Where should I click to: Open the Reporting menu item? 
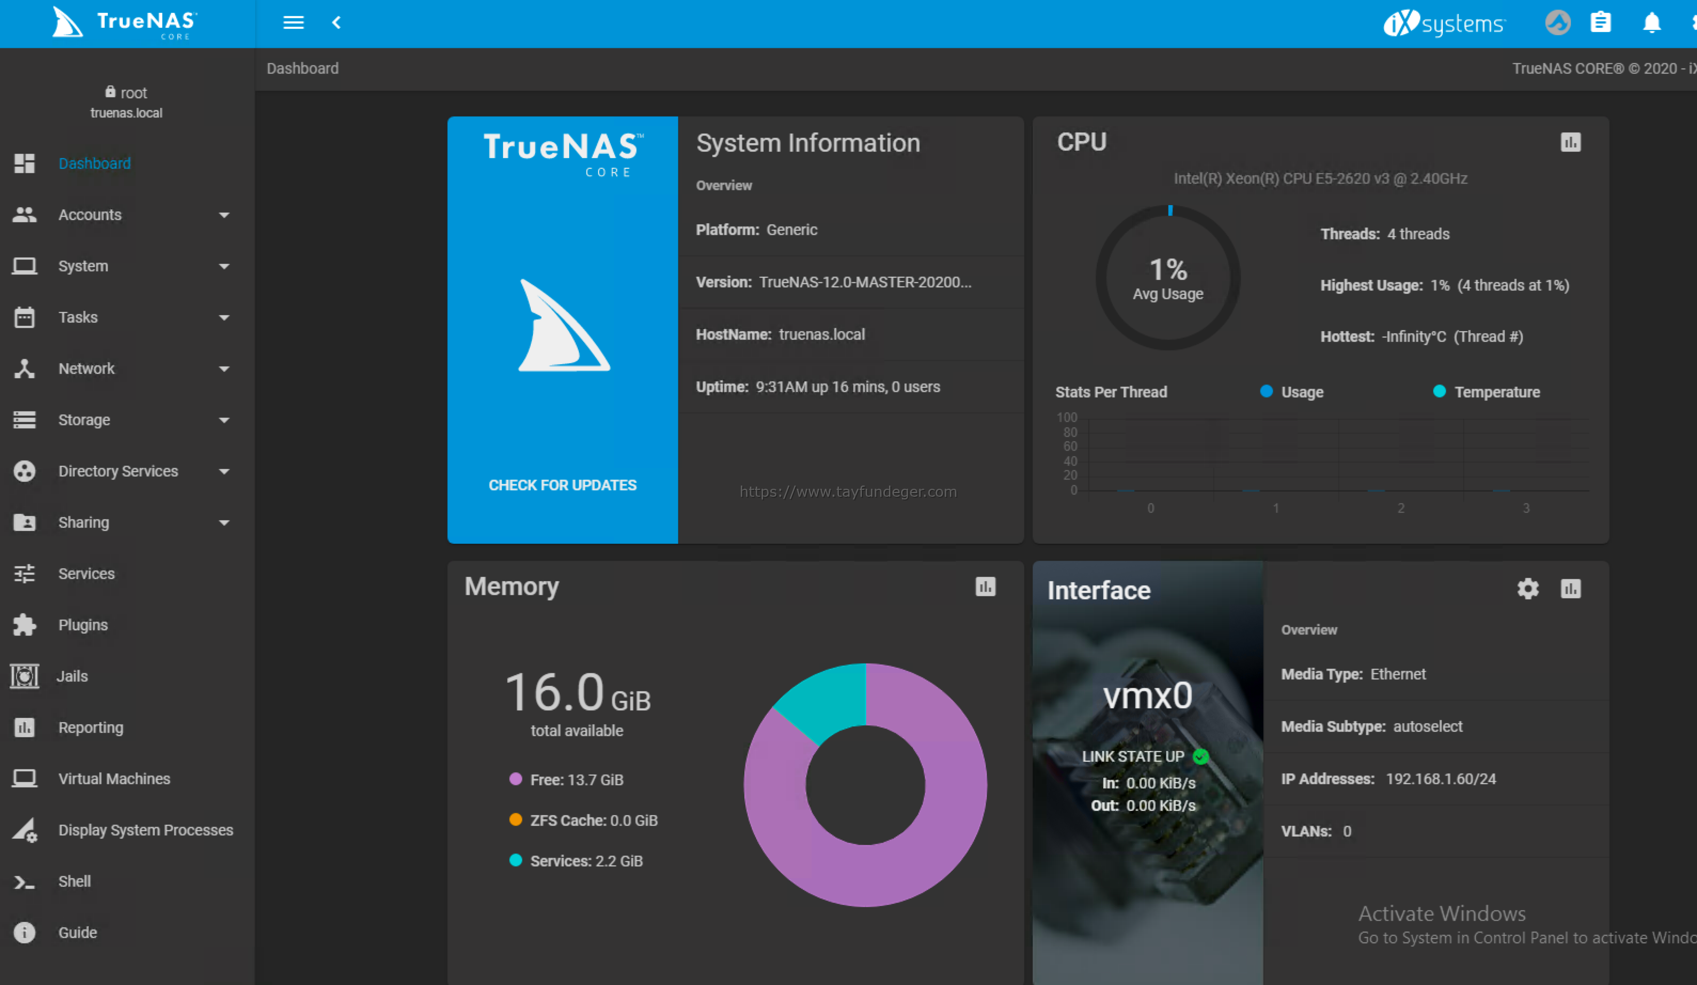pyautogui.click(x=127, y=727)
